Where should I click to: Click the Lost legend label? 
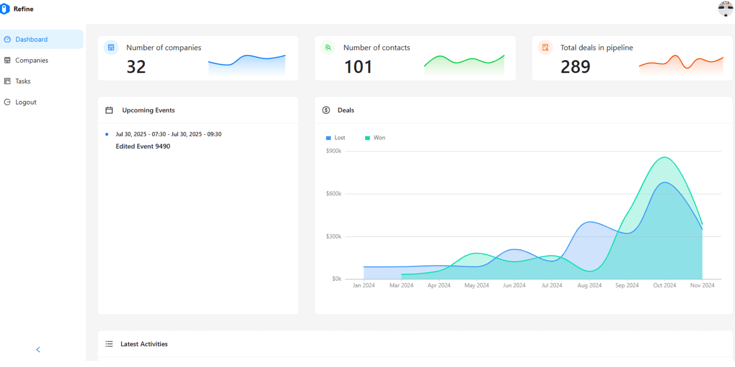pos(340,138)
